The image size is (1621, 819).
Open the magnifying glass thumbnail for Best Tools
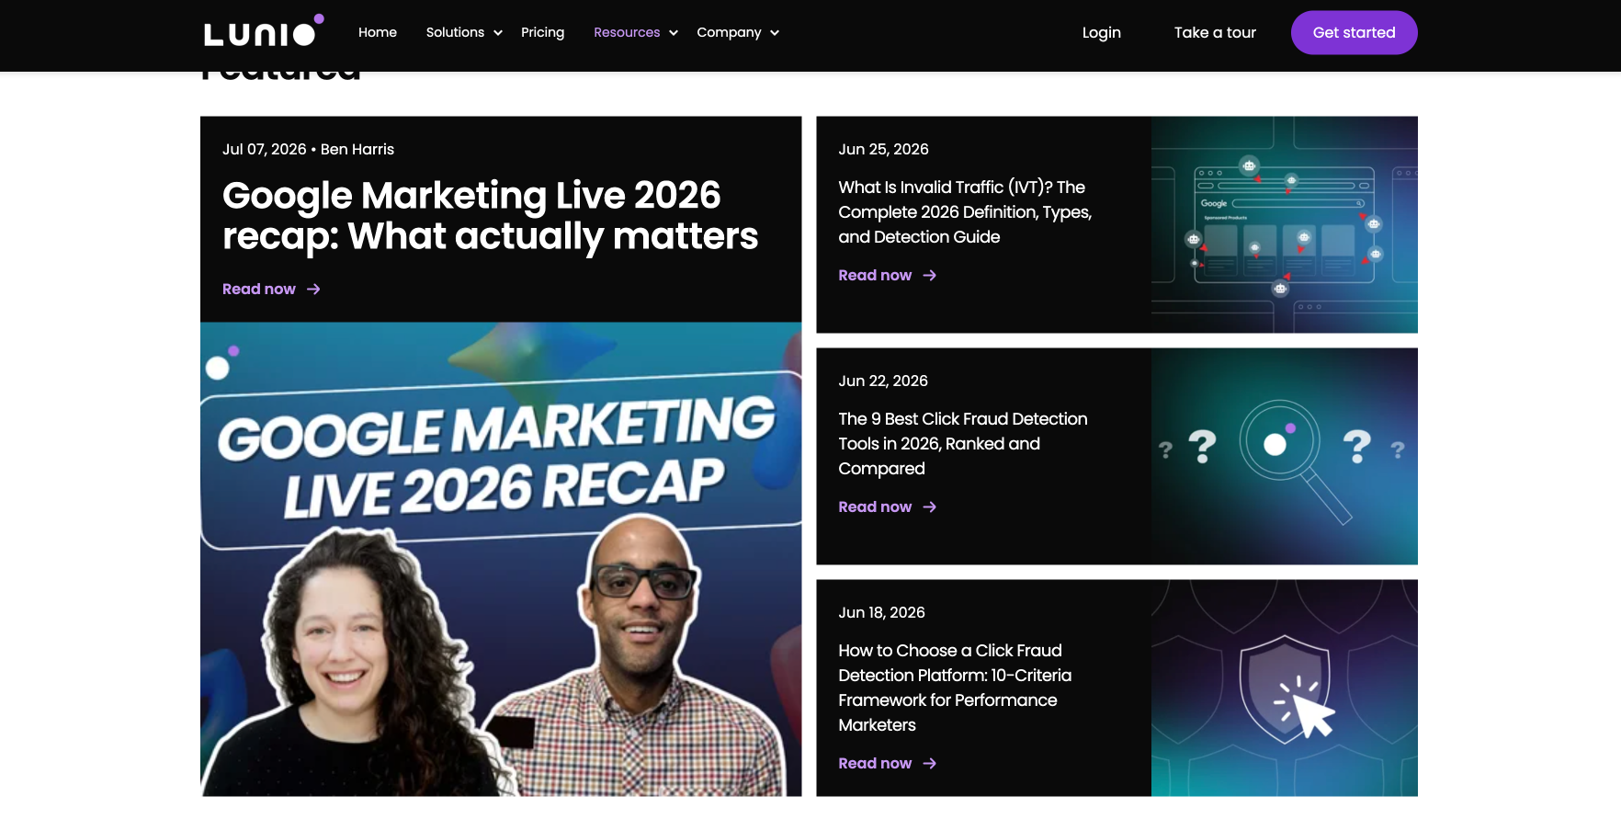tap(1285, 456)
